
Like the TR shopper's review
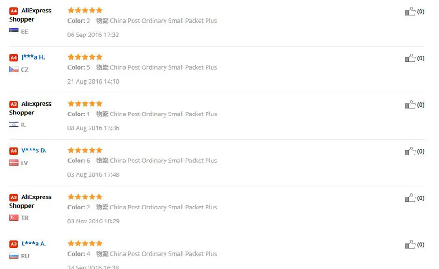pyautogui.click(x=410, y=198)
